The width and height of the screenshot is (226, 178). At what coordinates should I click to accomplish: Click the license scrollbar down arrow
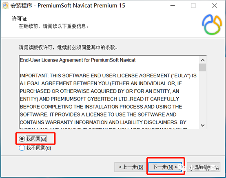pos(203,125)
